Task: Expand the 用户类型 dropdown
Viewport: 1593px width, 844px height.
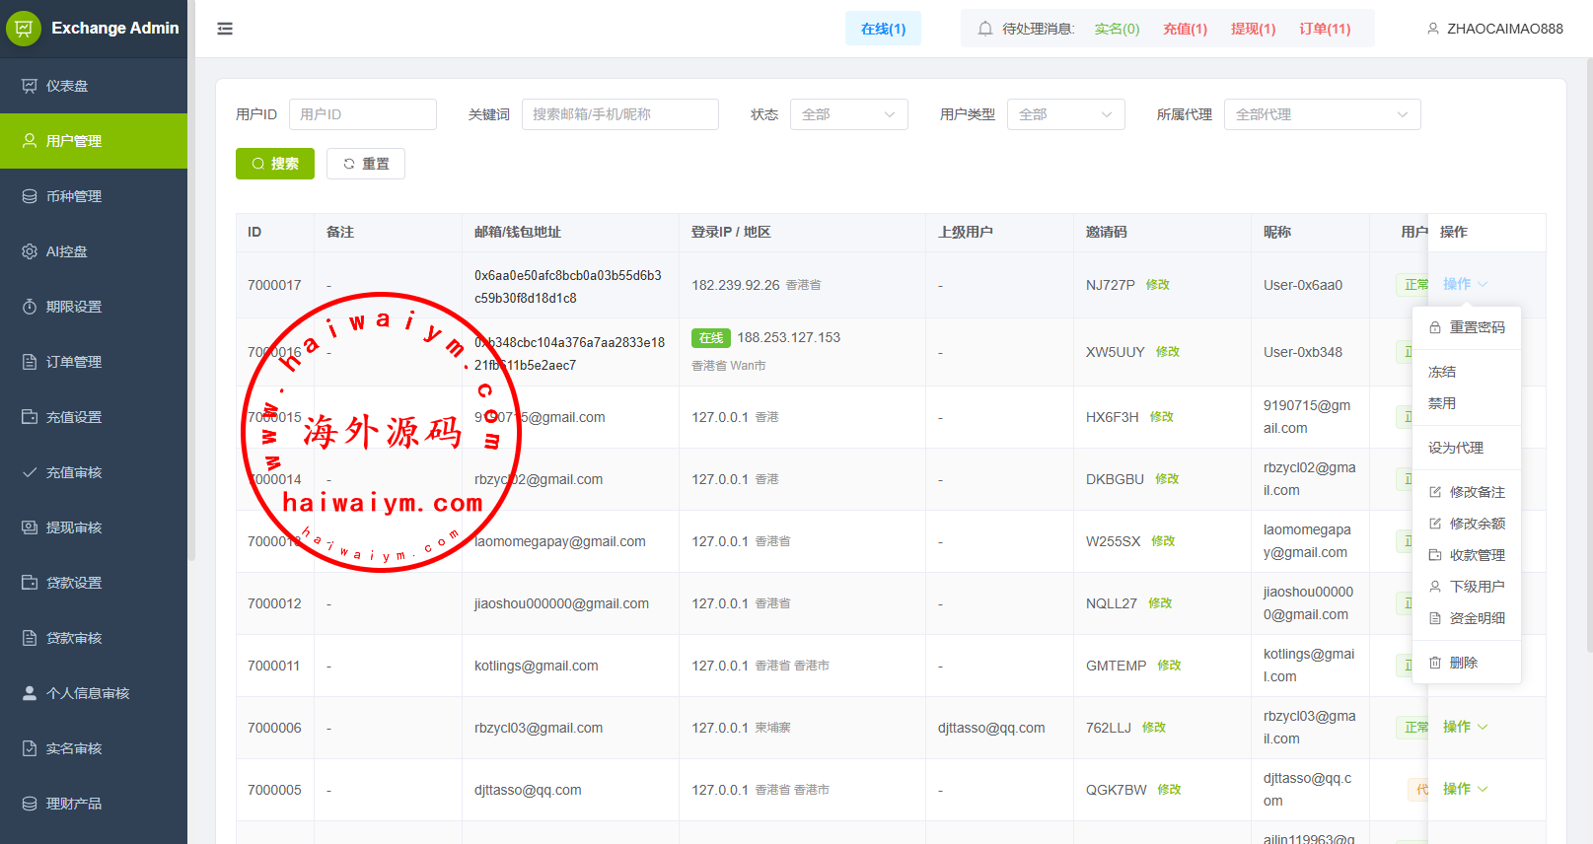Action: [1065, 114]
